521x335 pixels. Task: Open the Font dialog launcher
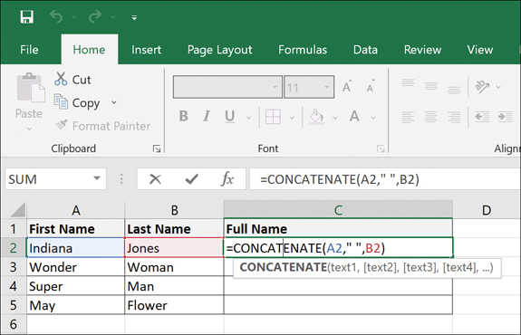click(x=381, y=148)
